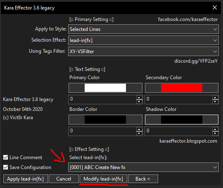Click the Border Color value field

(x=102, y=131)
